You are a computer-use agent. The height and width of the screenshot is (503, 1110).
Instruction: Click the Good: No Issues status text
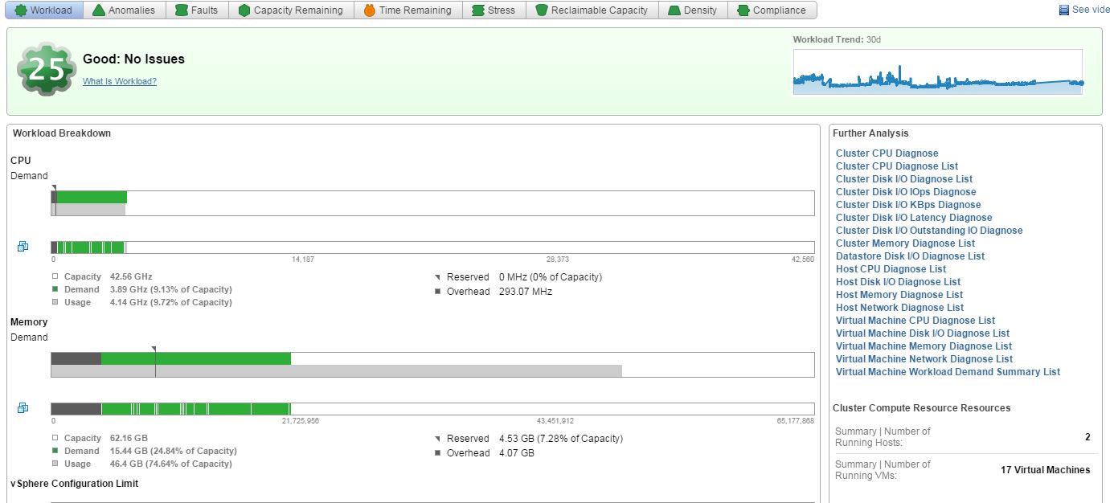tap(133, 59)
